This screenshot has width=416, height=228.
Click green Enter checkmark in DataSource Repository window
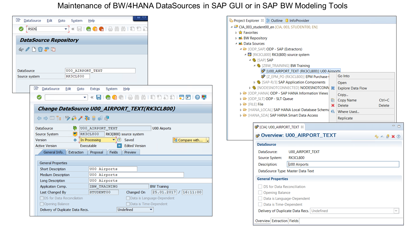pos(21,29)
